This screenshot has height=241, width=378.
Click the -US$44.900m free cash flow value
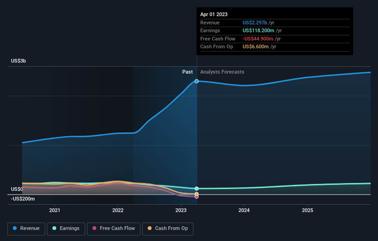tap(259, 39)
